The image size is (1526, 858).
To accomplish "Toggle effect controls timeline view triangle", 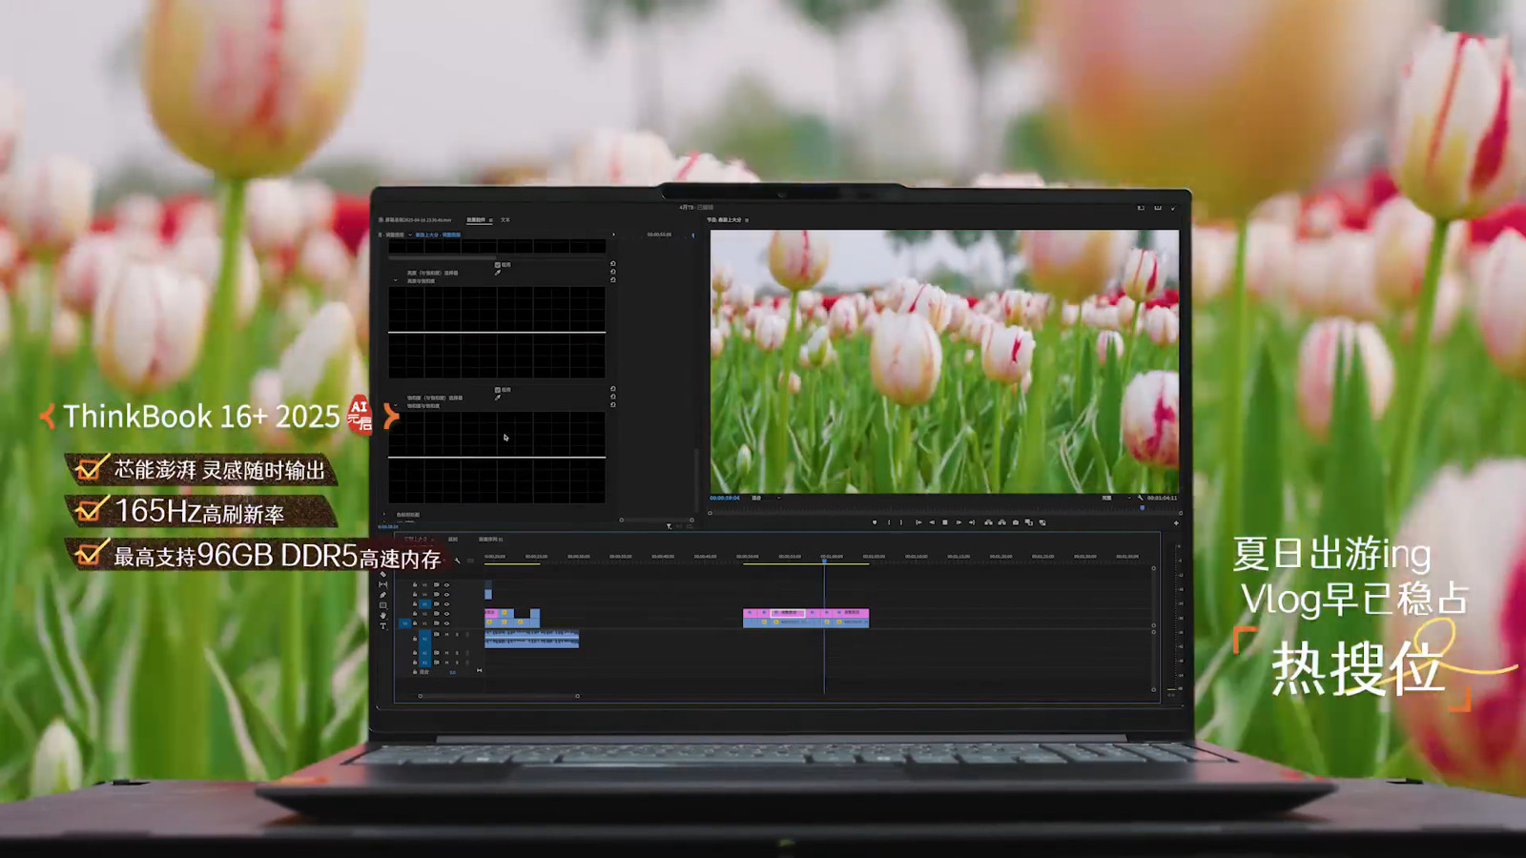I will (x=613, y=235).
